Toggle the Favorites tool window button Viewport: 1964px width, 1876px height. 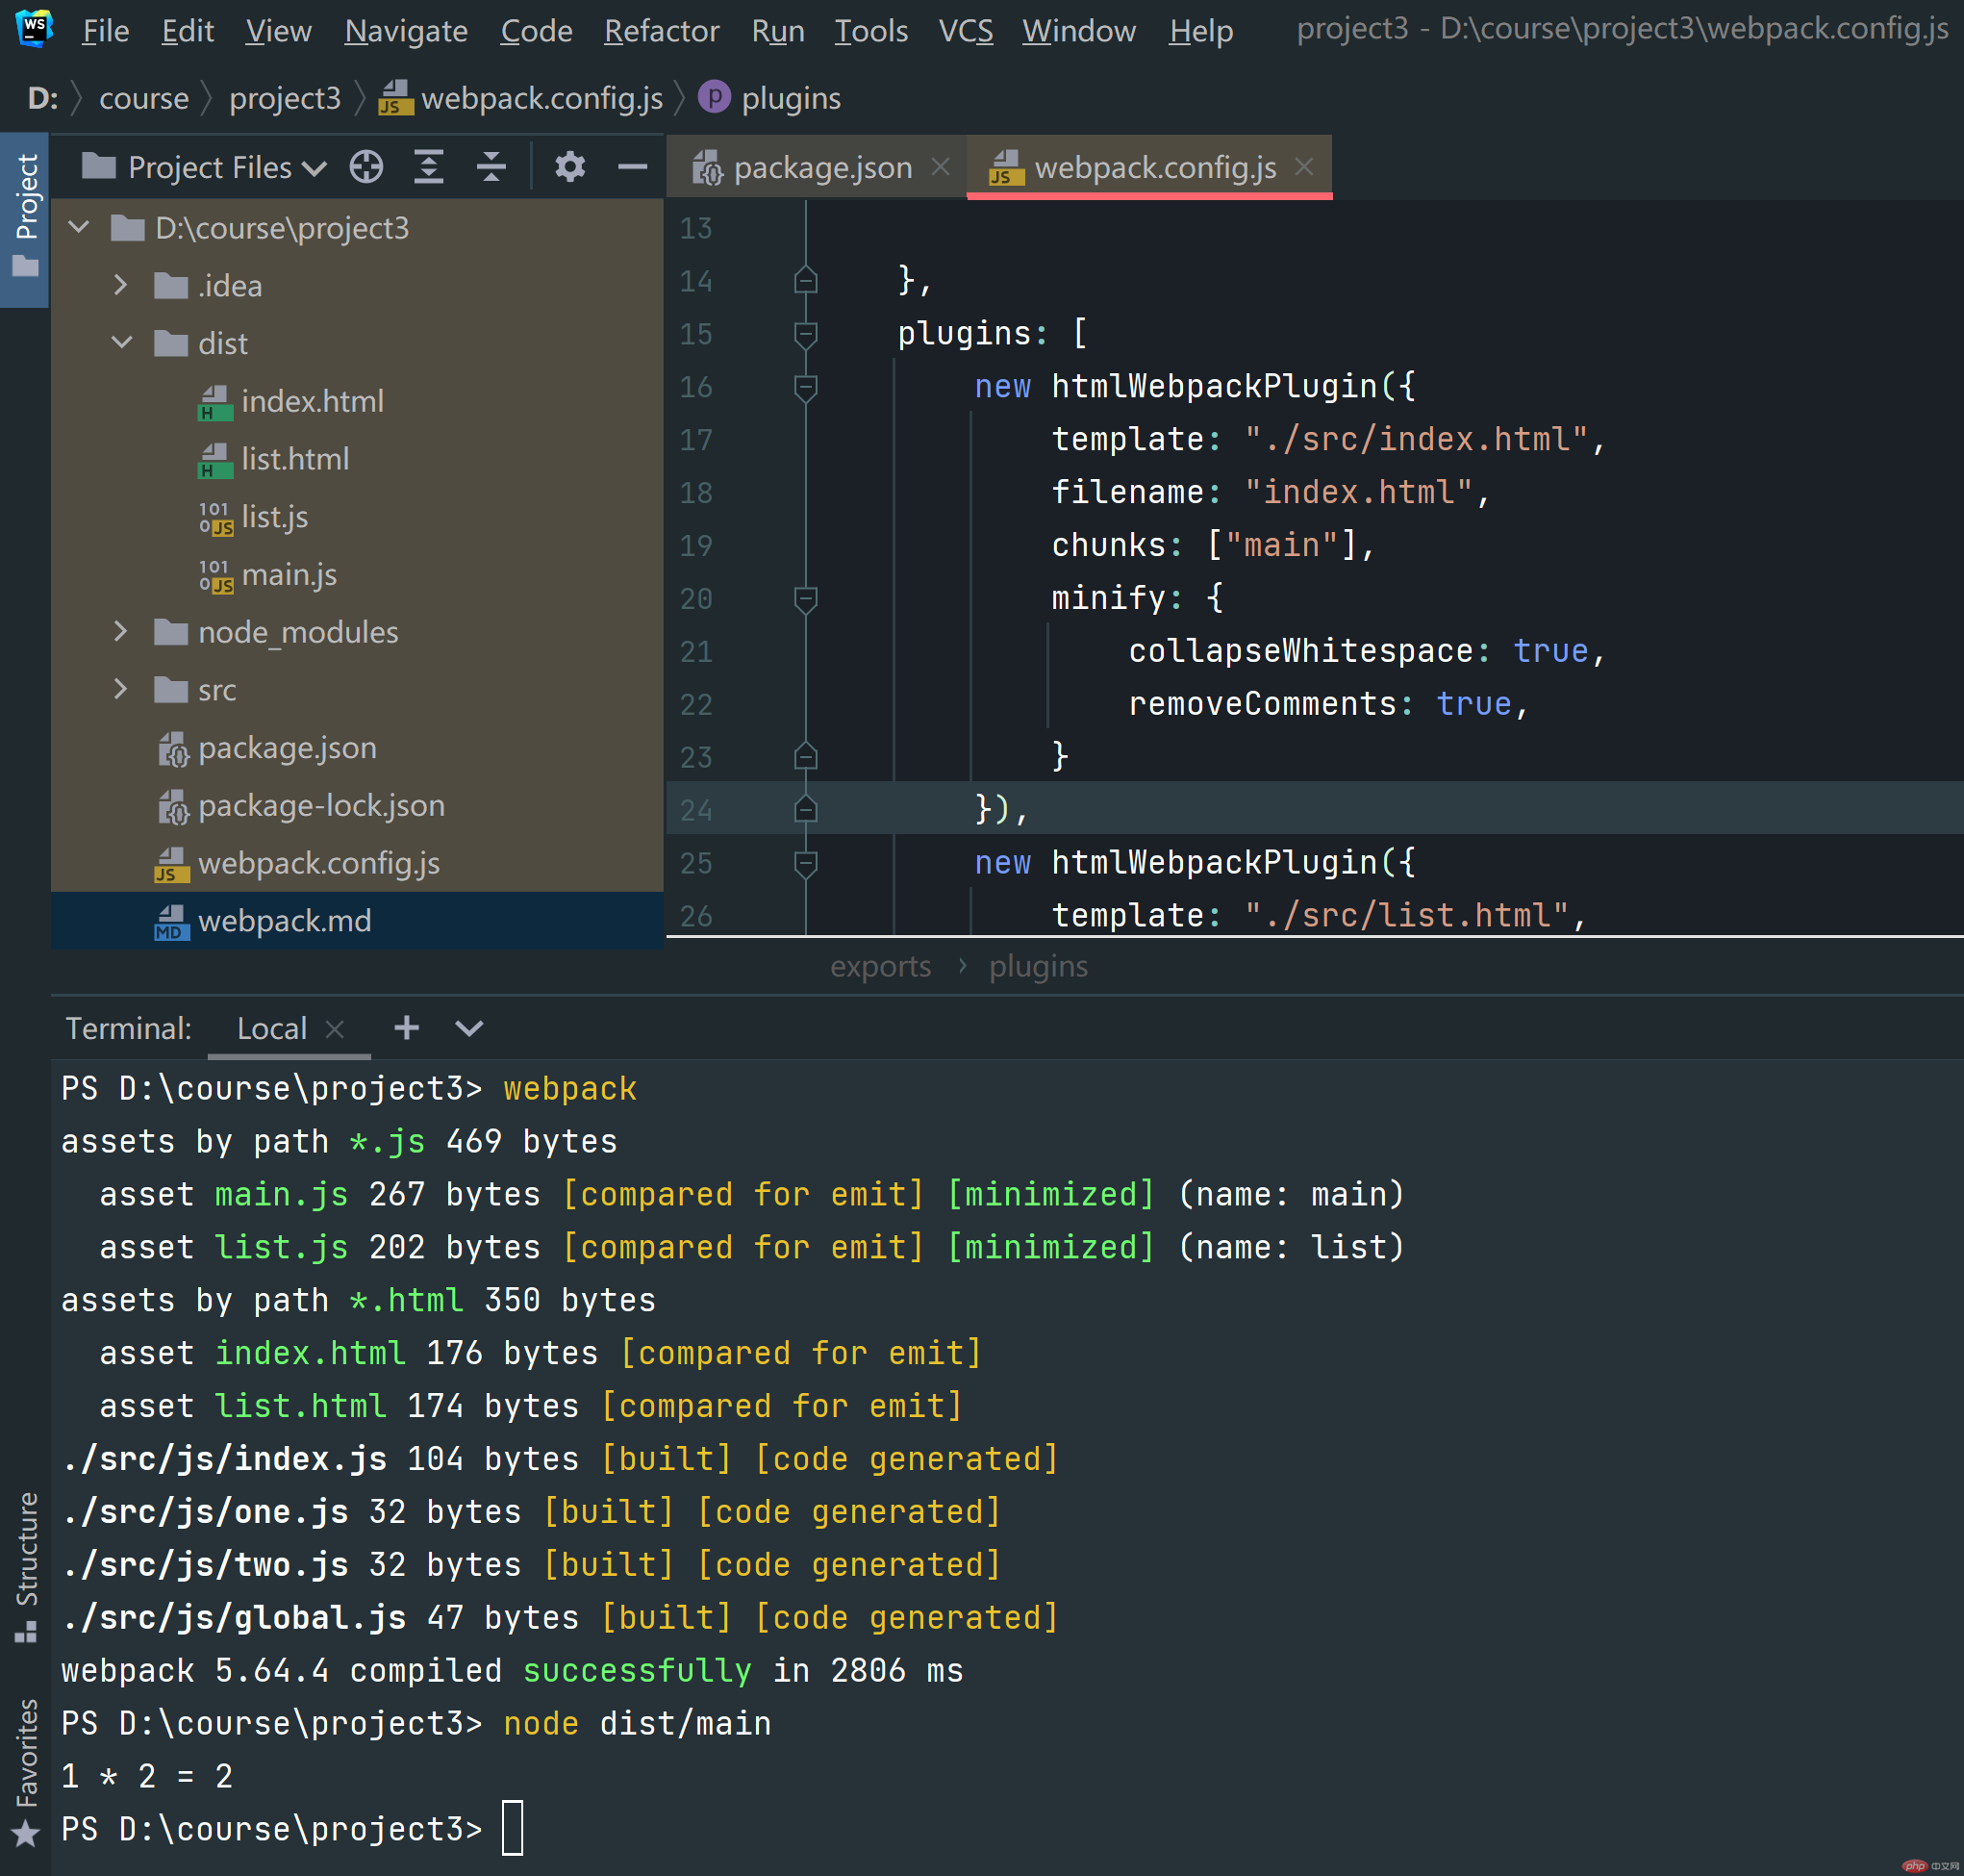(x=25, y=1773)
